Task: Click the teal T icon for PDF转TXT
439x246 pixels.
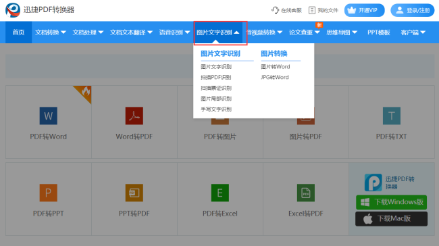Action: coord(392,116)
